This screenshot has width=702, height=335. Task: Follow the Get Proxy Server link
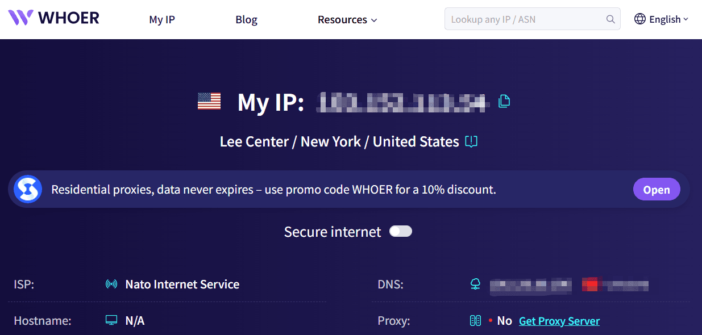[x=559, y=321]
